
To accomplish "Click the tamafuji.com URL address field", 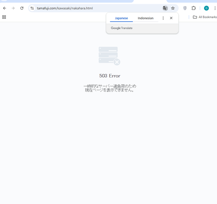I will click(x=65, y=8).
